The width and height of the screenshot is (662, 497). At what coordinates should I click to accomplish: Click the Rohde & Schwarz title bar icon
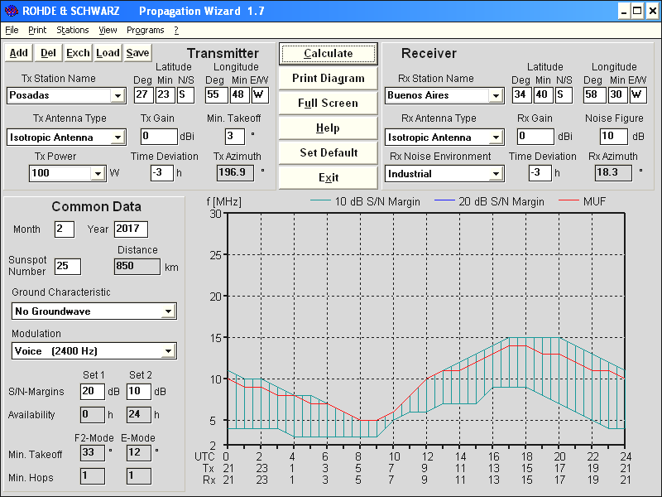[x=12, y=11]
